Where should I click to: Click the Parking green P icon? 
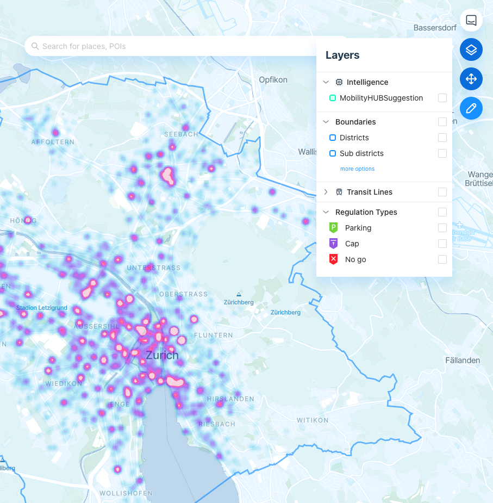(x=333, y=228)
